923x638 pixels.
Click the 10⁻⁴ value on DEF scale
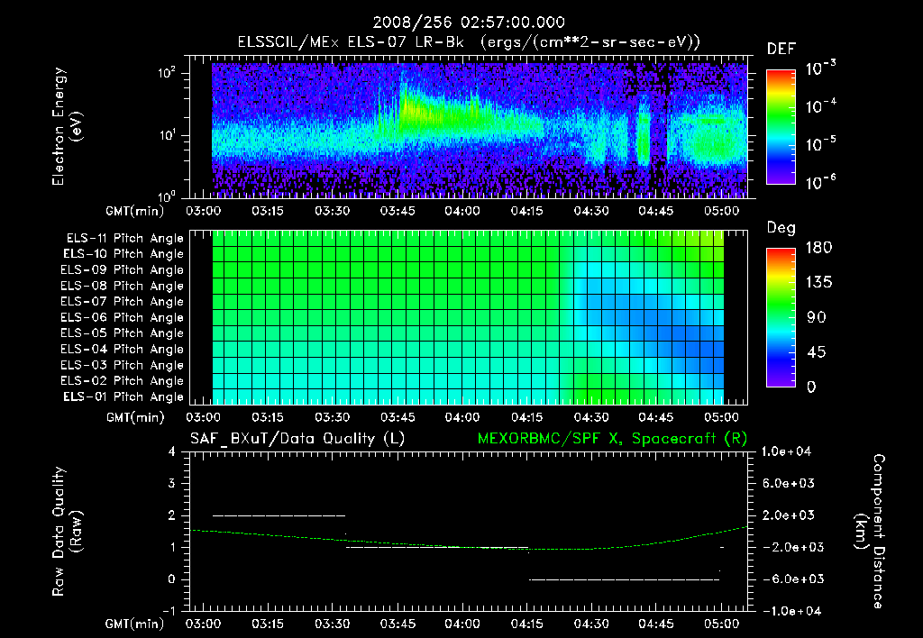820,105
